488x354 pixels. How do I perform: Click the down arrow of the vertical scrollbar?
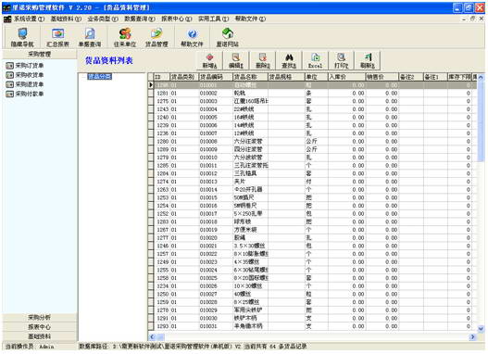tap(481, 328)
